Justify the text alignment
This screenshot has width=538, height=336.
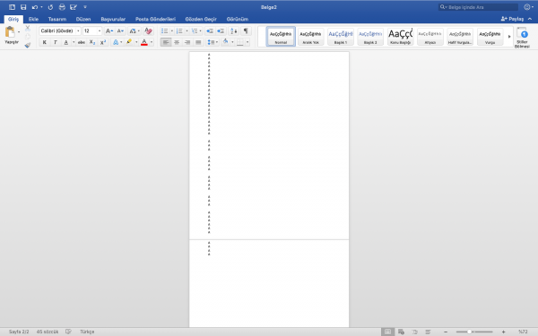pos(198,42)
